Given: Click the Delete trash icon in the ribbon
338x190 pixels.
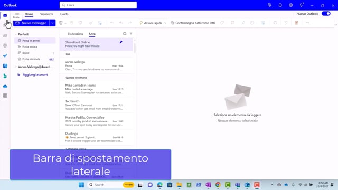Looking at the screenshot, I should [61, 23].
